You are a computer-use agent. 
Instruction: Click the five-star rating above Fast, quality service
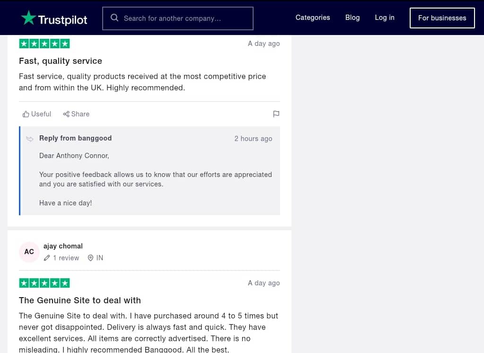click(x=44, y=44)
